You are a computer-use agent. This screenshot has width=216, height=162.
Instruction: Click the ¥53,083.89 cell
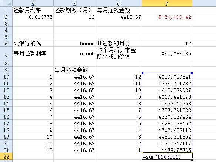(x=167, y=53)
